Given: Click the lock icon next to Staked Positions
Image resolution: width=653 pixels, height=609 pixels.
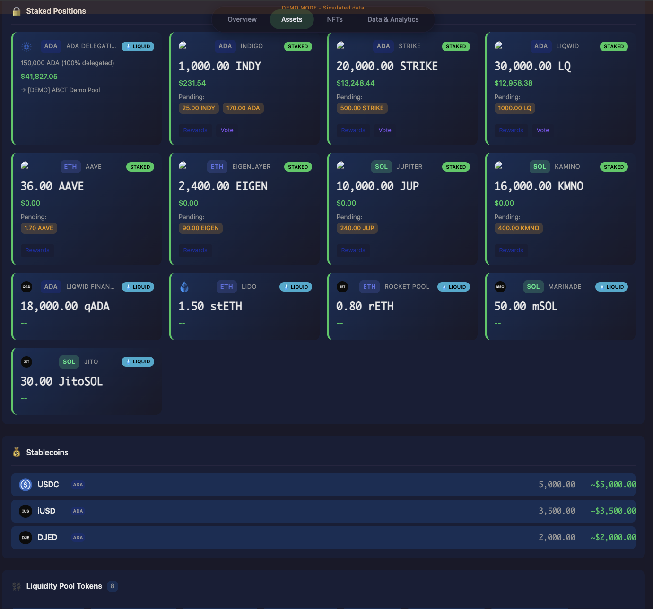Looking at the screenshot, I should point(16,11).
